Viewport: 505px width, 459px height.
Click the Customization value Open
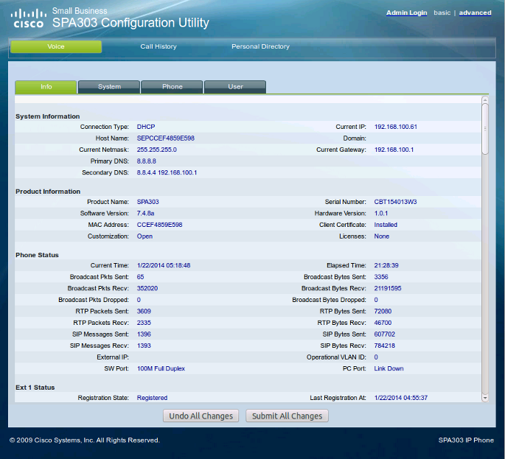click(144, 236)
